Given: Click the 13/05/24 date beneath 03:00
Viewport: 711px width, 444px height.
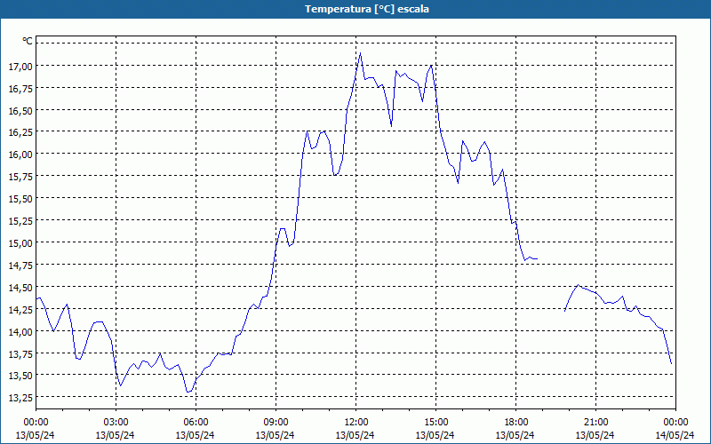Looking at the screenshot, I should tap(116, 435).
